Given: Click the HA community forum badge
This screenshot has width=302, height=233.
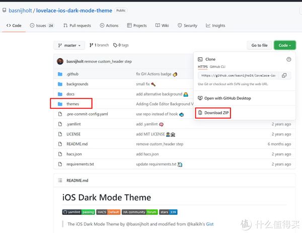Looking at the screenshot, I should pos(139,212).
